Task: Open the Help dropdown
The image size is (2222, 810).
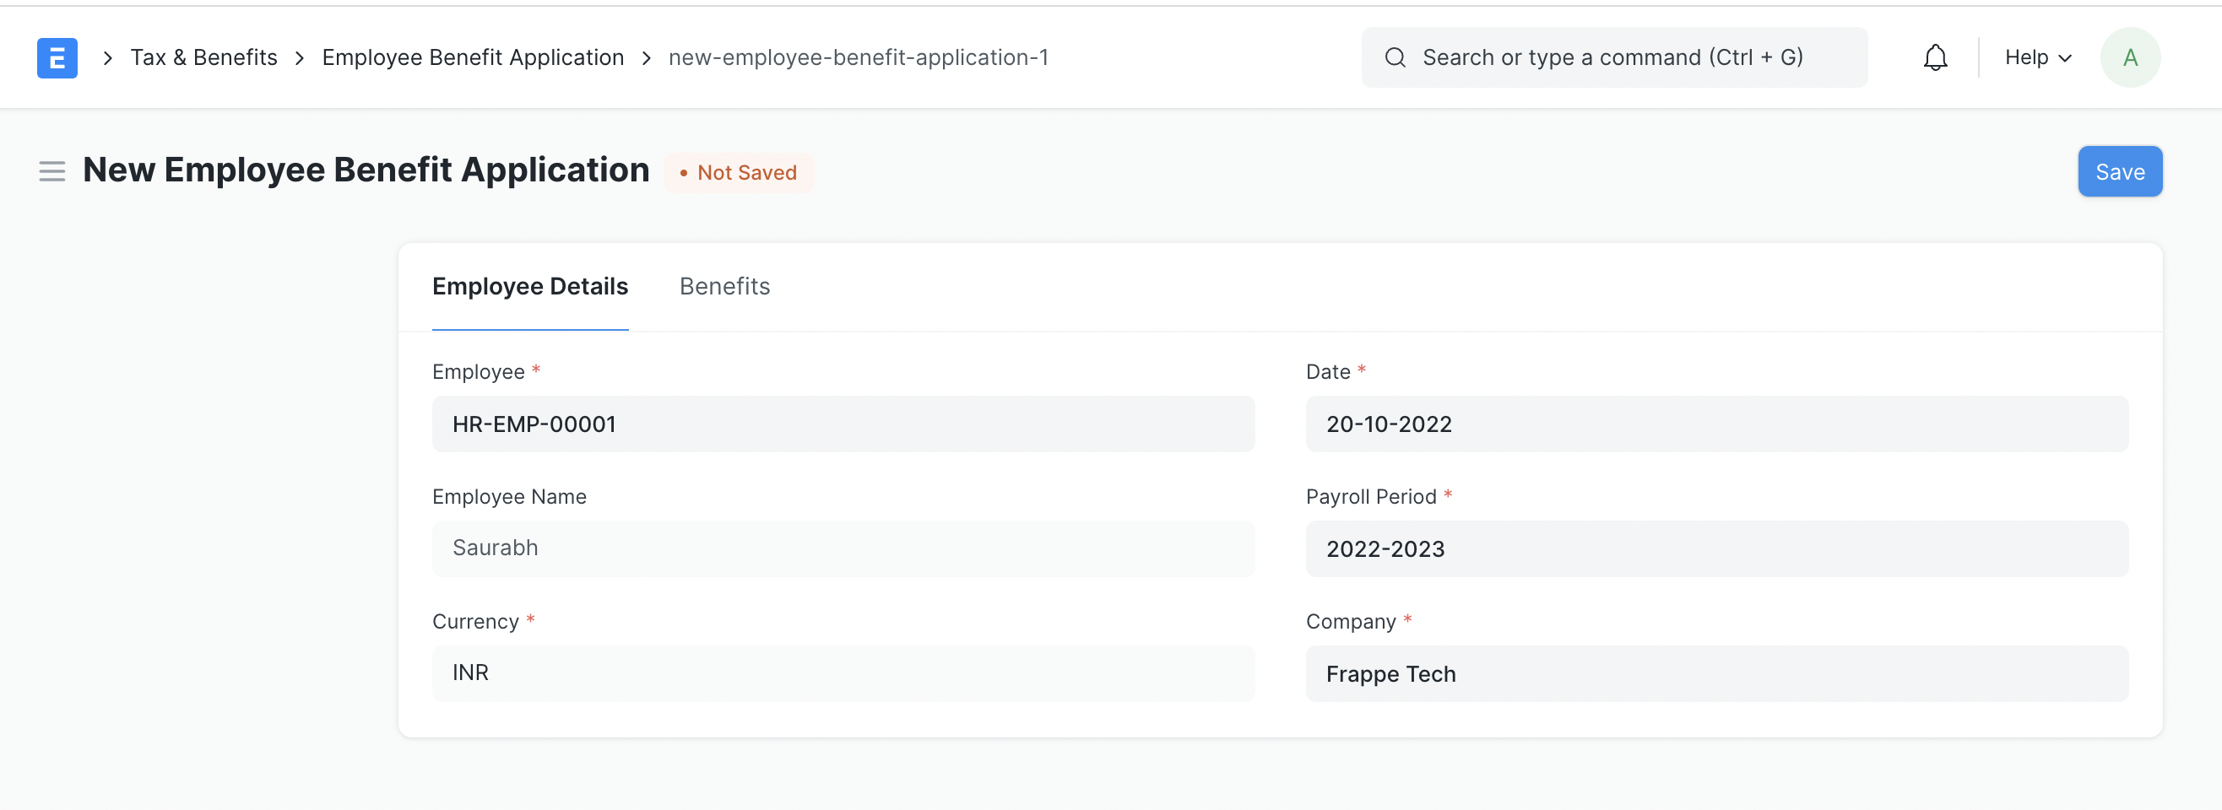Action: click(x=2035, y=57)
